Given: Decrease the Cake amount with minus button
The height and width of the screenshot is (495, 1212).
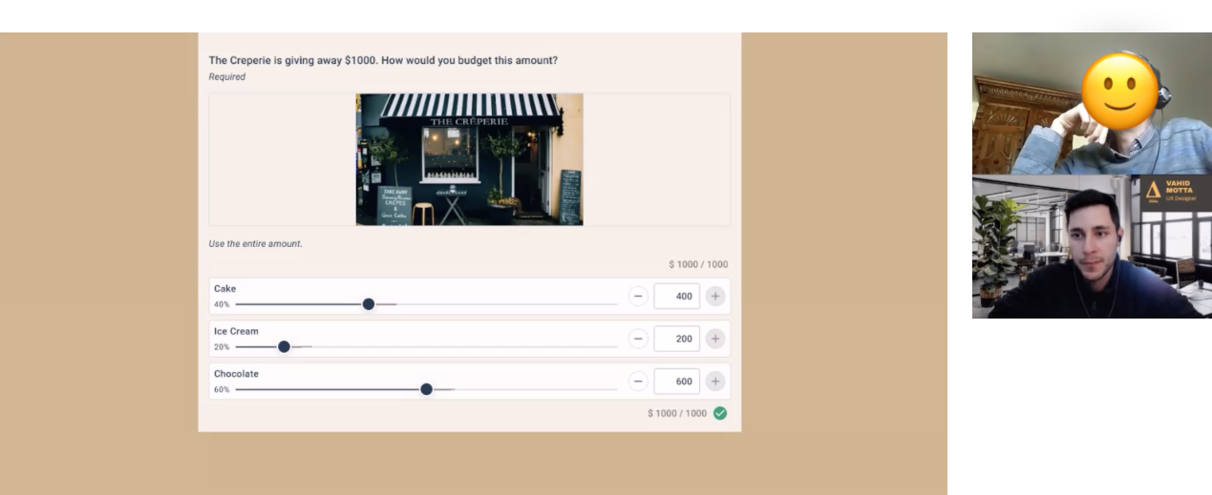Looking at the screenshot, I should click(638, 296).
